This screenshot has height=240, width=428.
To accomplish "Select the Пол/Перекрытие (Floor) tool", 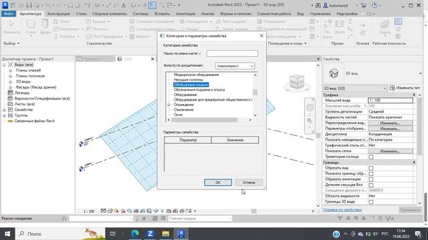I will pos(106,36).
